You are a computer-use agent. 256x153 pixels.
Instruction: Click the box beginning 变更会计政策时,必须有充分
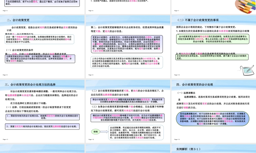click(x=127, y=44)
